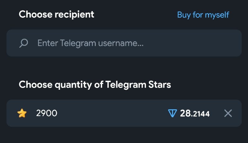Click the .2144 decimal part of price

coord(201,114)
